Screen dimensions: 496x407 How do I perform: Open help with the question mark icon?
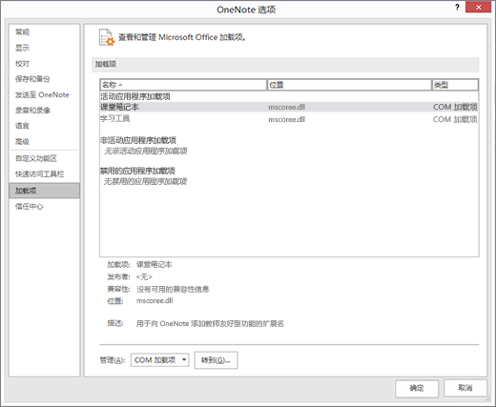[457, 8]
